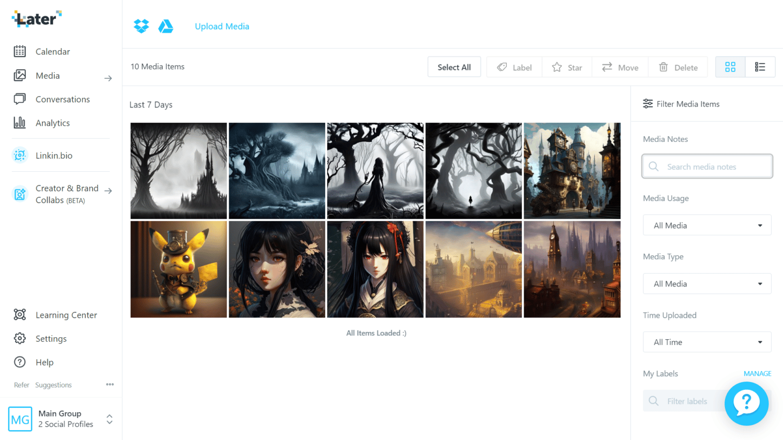The width and height of the screenshot is (783, 440).
Task: Click the Later logo
Action: [37, 19]
